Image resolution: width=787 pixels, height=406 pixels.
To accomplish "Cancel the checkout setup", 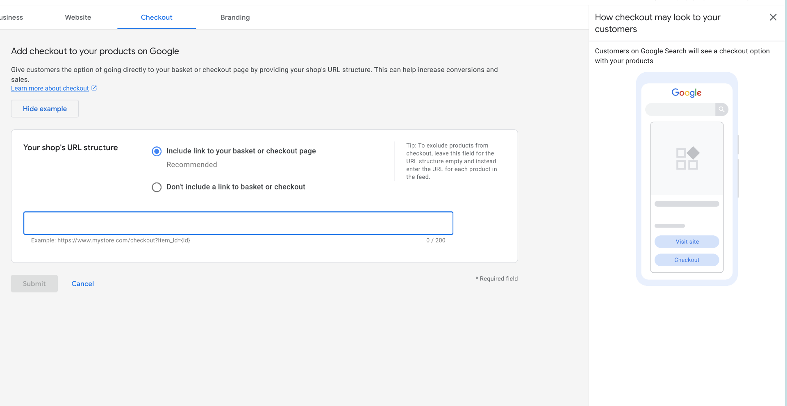I will [83, 284].
